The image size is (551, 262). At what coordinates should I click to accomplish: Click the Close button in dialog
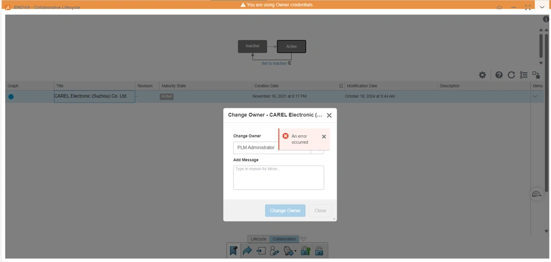(x=320, y=210)
